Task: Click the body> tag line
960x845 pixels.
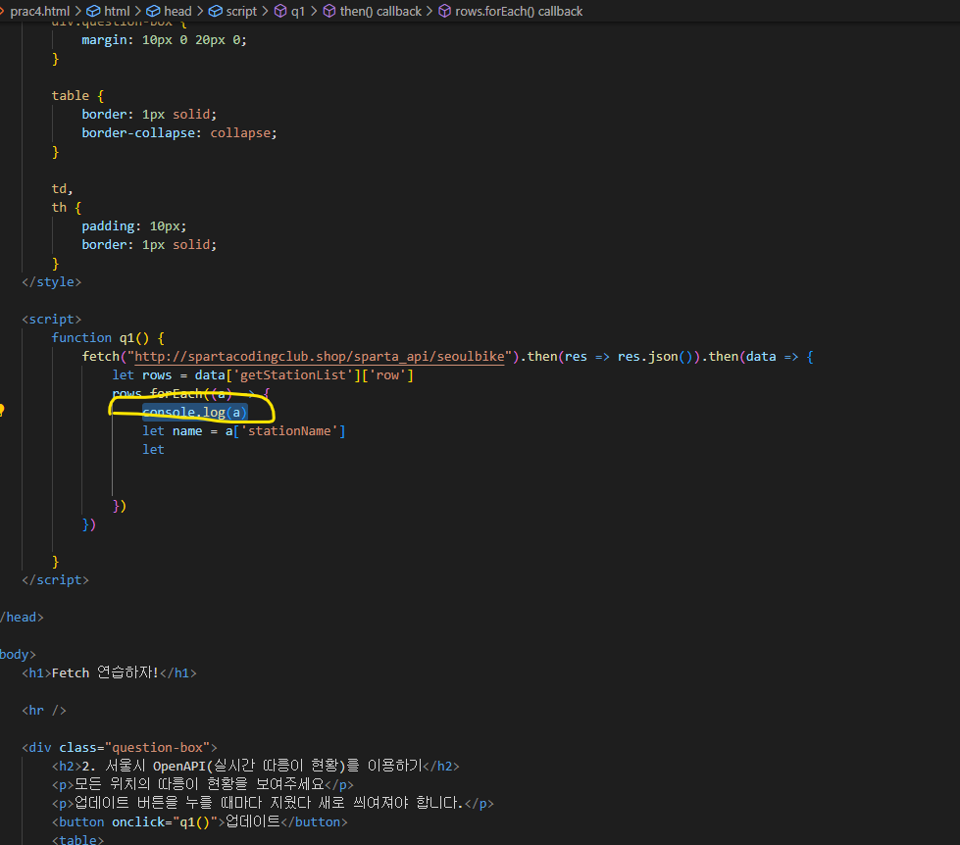Action: (x=18, y=655)
